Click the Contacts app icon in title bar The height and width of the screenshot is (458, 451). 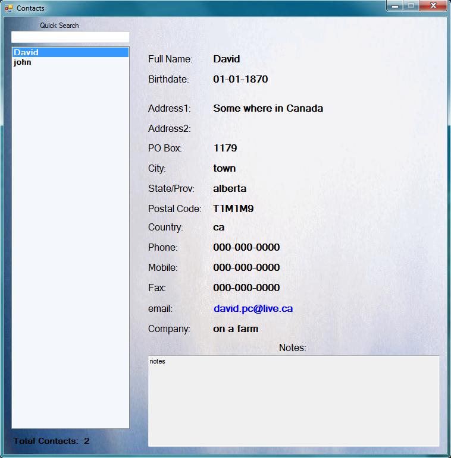coord(9,8)
